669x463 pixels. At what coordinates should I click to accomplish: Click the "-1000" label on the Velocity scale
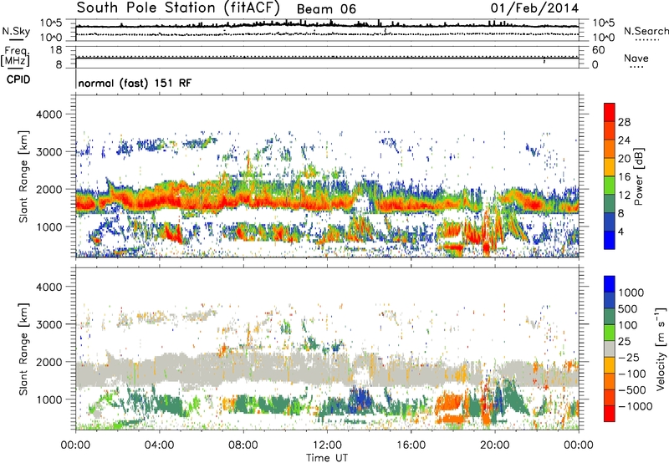click(635, 406)
